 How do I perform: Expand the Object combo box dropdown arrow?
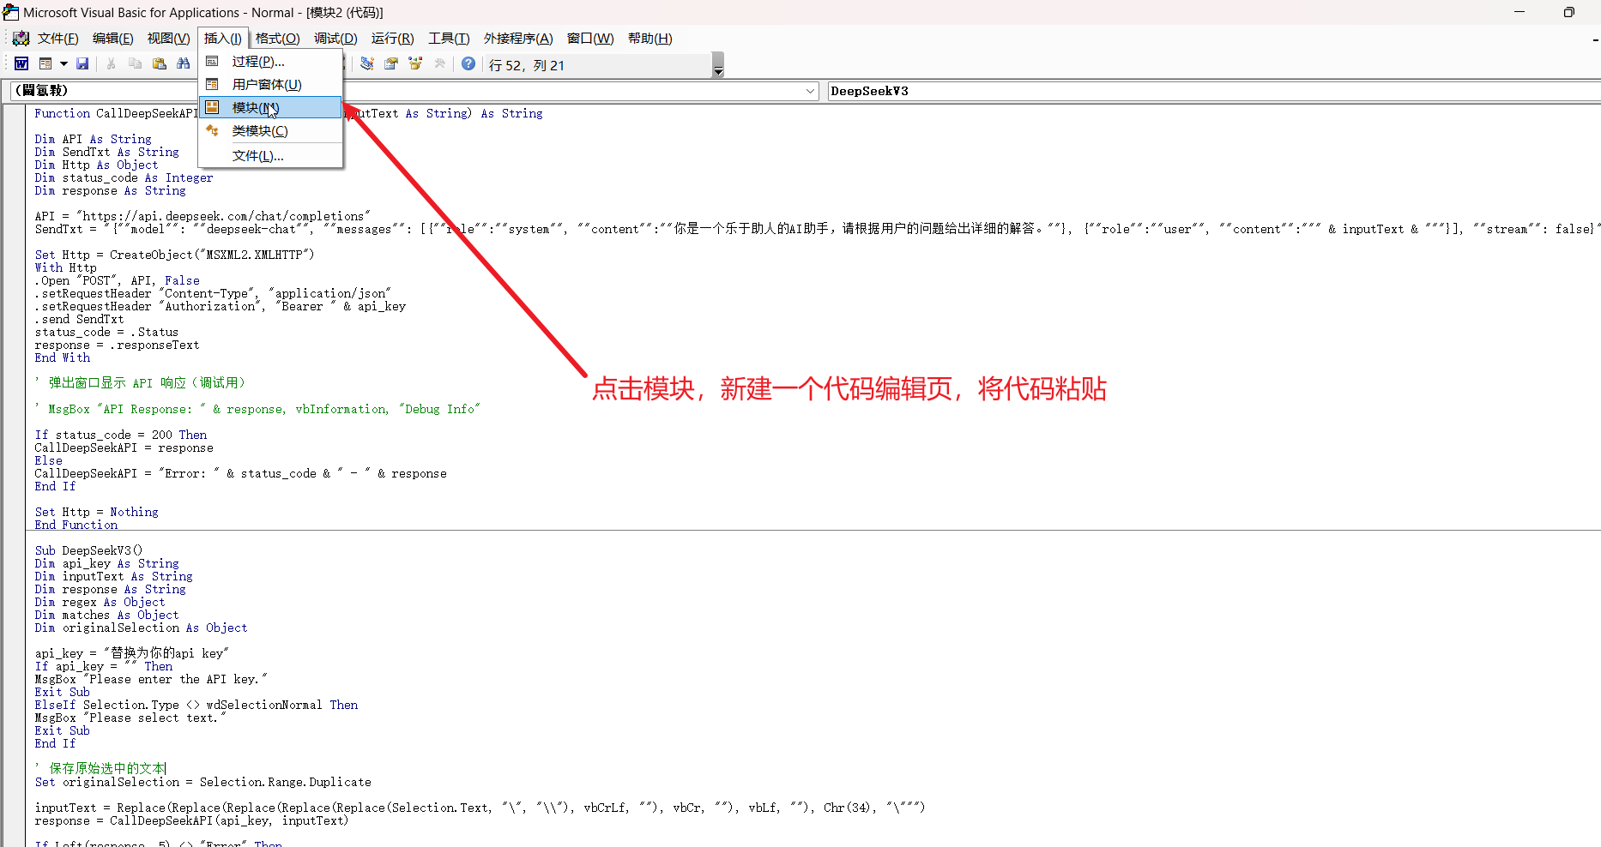[x=811, y=91]
